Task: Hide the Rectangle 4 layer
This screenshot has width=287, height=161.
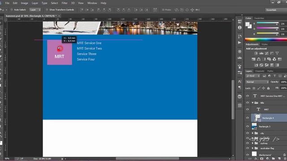Action: tap(248, 118)
